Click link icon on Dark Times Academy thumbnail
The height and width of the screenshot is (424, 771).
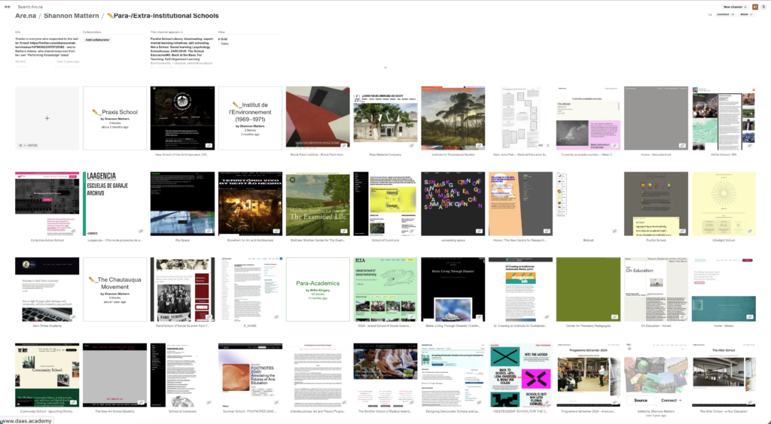73,317
